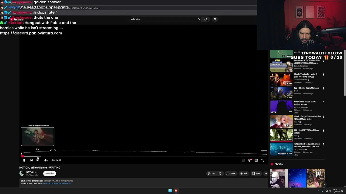Screen dimensions: 346x194
Task: Show hidden tray icons chevron
Action: 318,191
